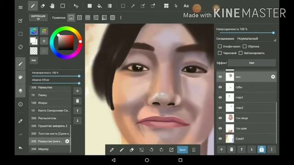
Task: Open layer settings gear on top layer
Action: click(x=273, y=77)
